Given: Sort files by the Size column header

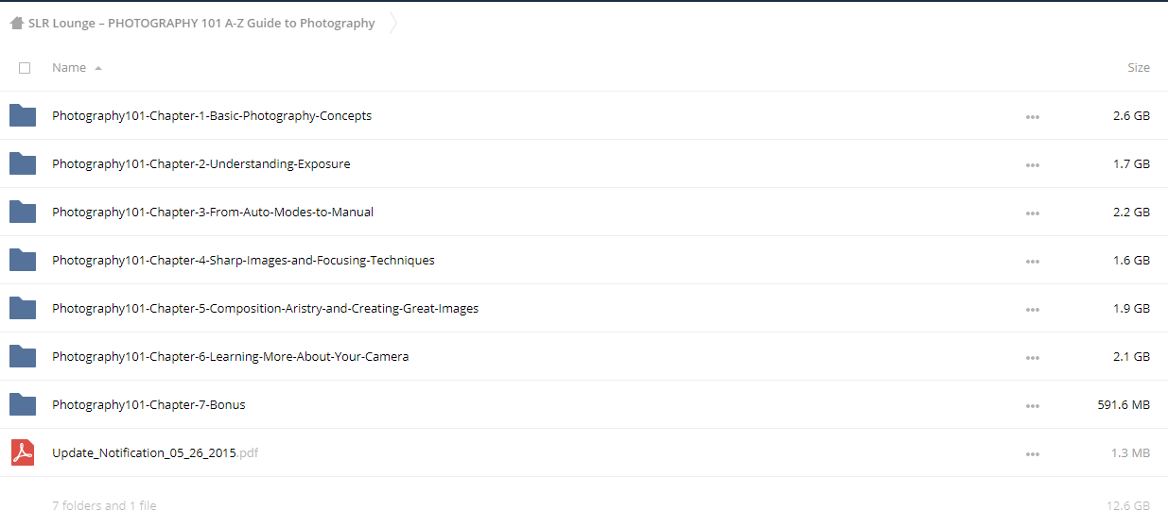Looking at the screenshot, I should (x=1139, y=68).
